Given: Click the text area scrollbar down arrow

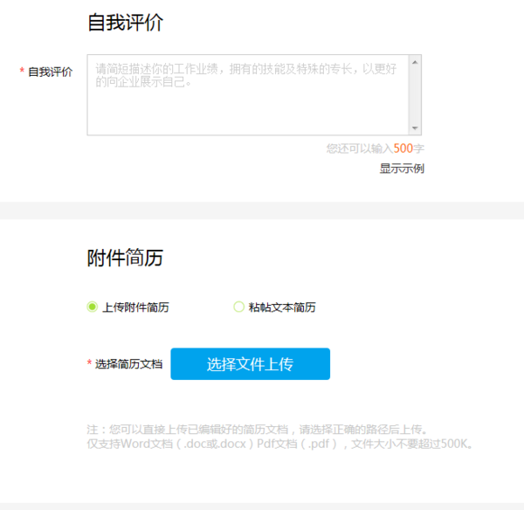Looking at the screenshot, I should pyautogui.click(x=415, y=127).
